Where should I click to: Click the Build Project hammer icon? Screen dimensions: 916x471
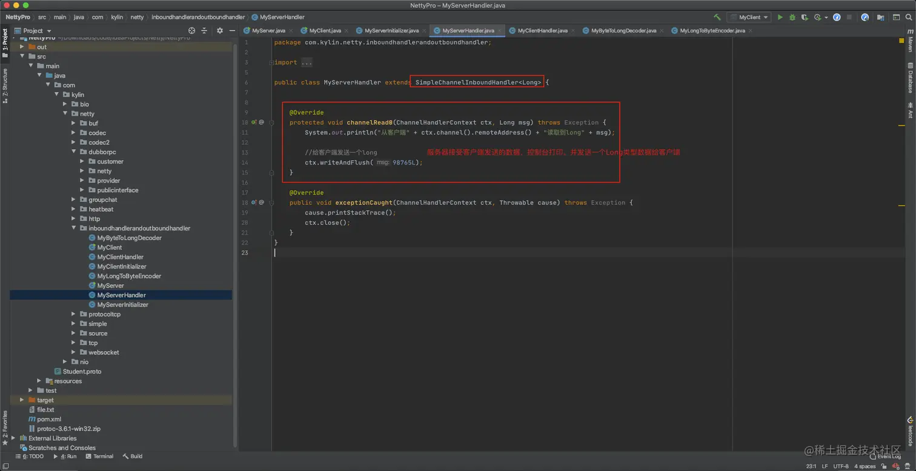(x=717, y=18)
